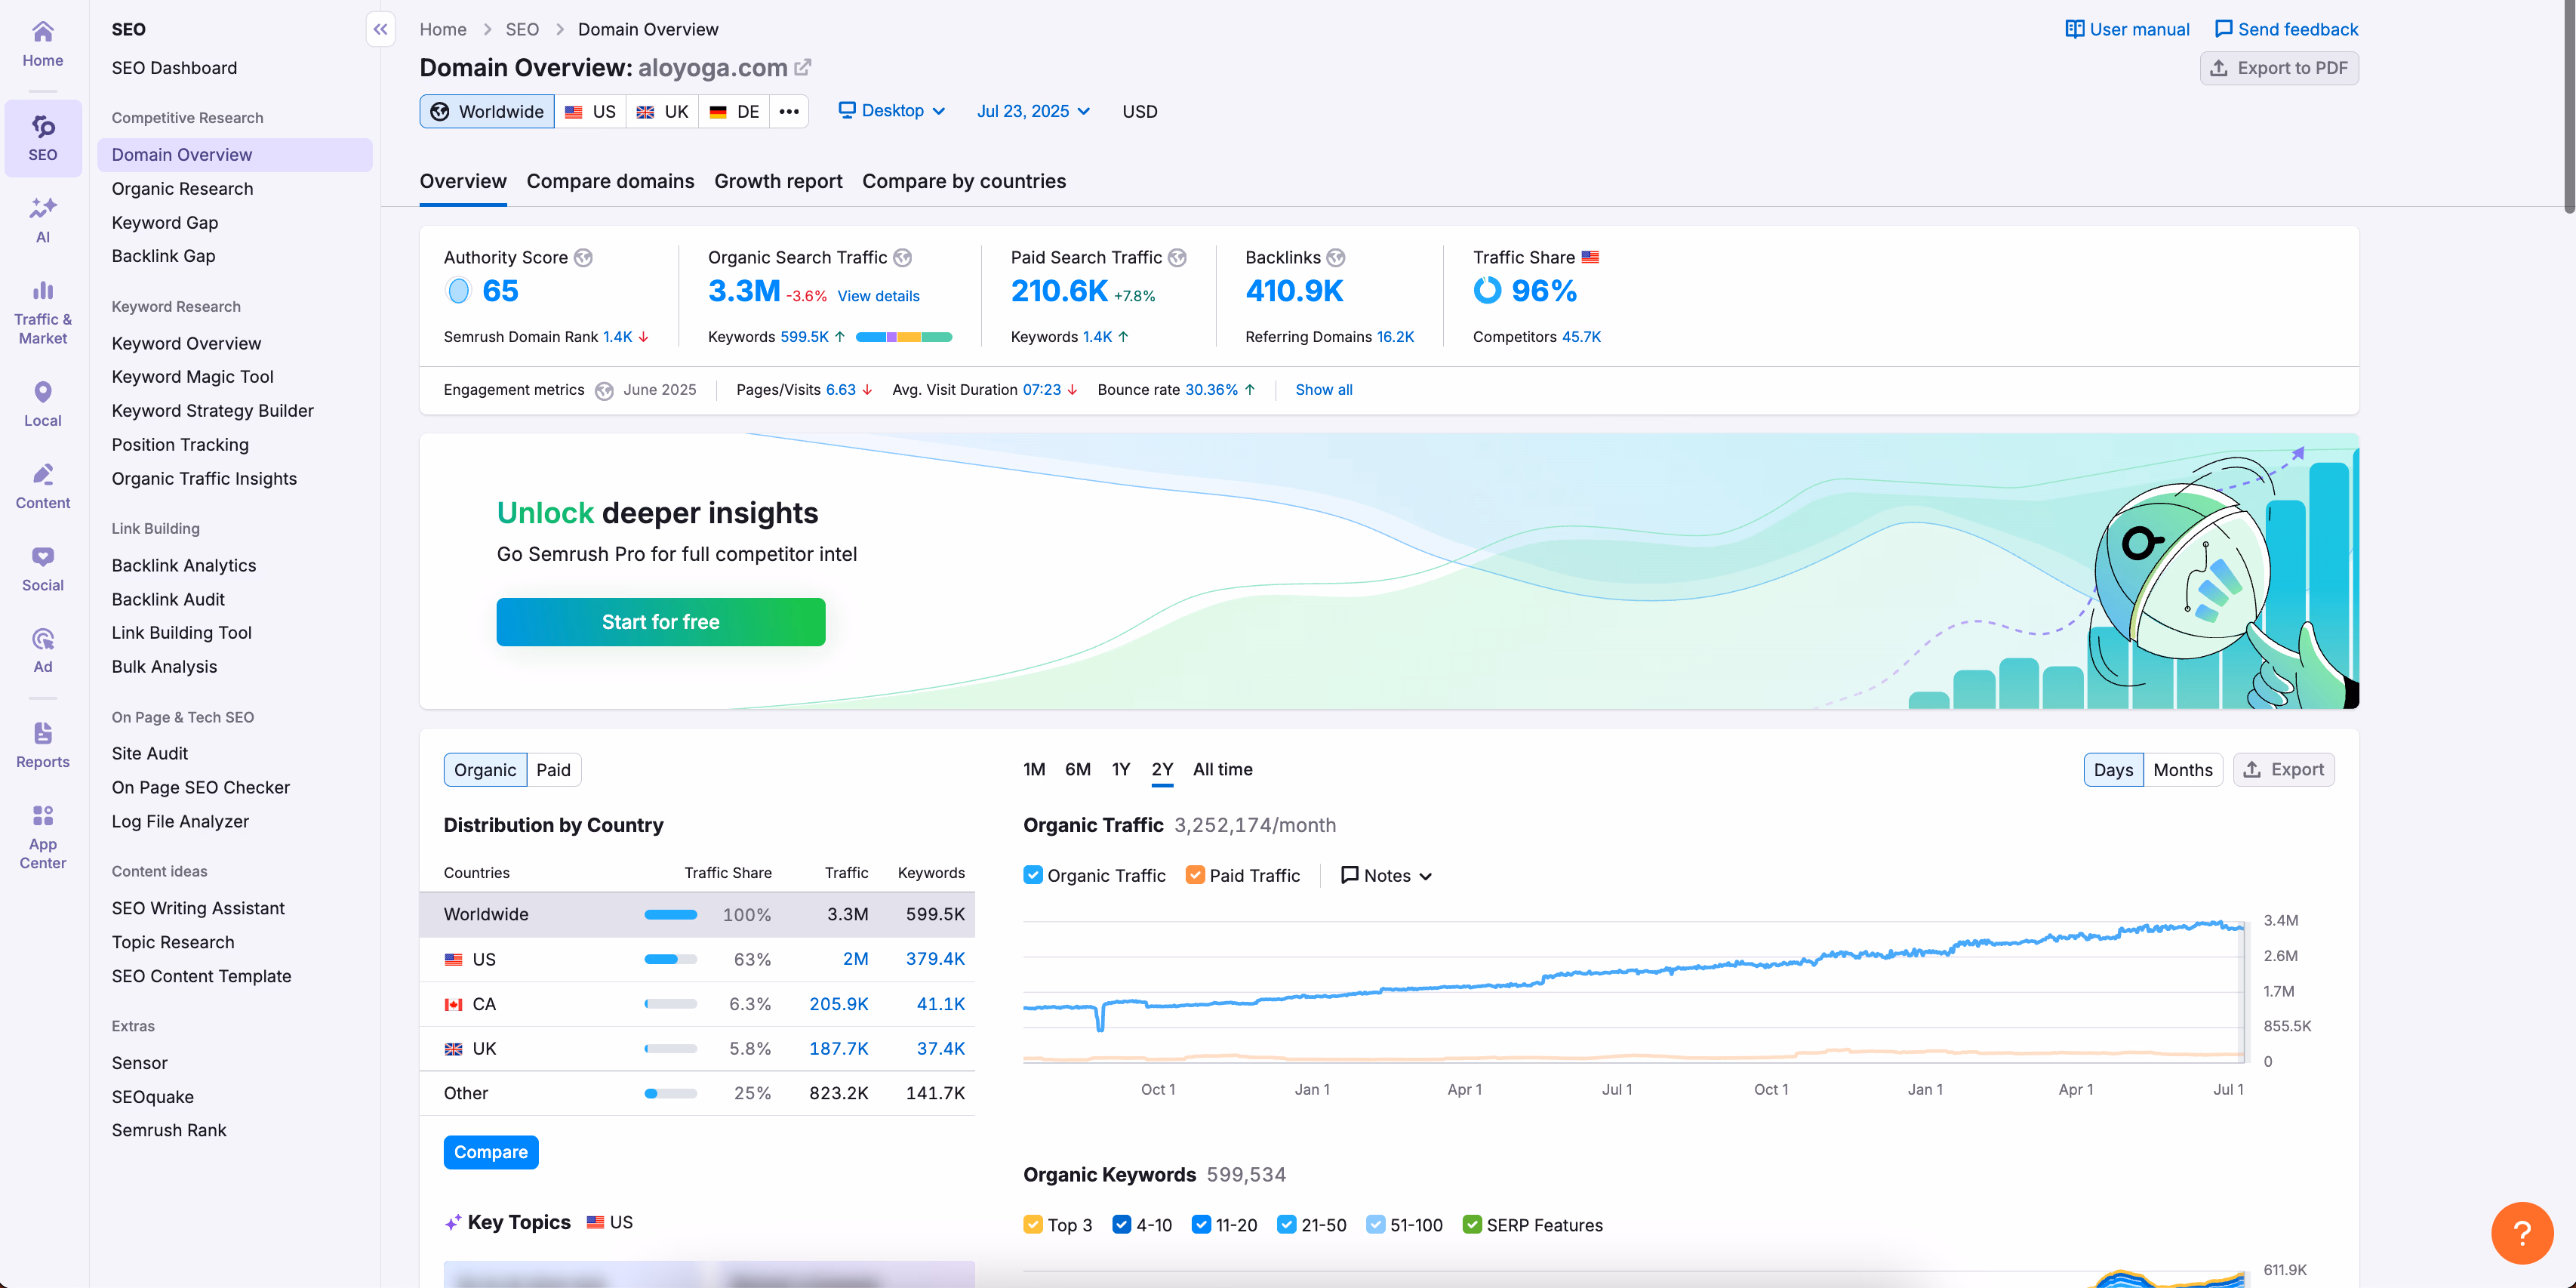This screenshot has height=1288, width=2576.
Task: Collapse the SEO menu panel
Action: pyautogui.click(x=380, y=29)
